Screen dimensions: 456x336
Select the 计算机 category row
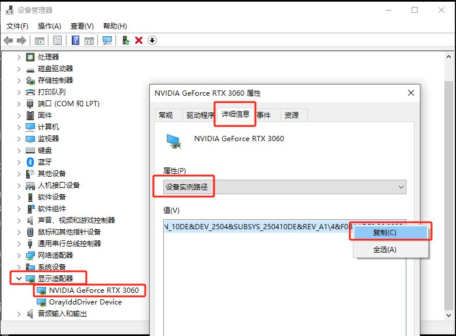coord(48,127)
